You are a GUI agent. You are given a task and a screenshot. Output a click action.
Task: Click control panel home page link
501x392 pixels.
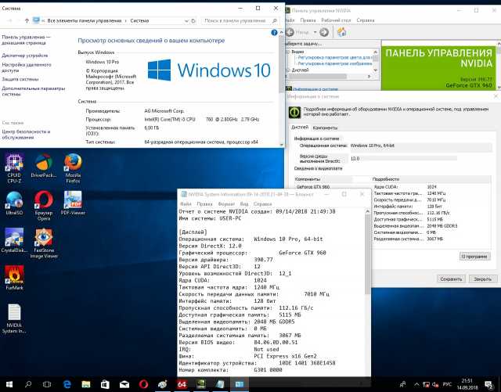click(x=26, y=40)
